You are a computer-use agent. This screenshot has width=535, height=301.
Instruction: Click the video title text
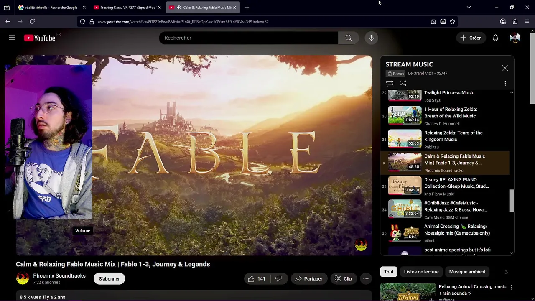(113, 264)
